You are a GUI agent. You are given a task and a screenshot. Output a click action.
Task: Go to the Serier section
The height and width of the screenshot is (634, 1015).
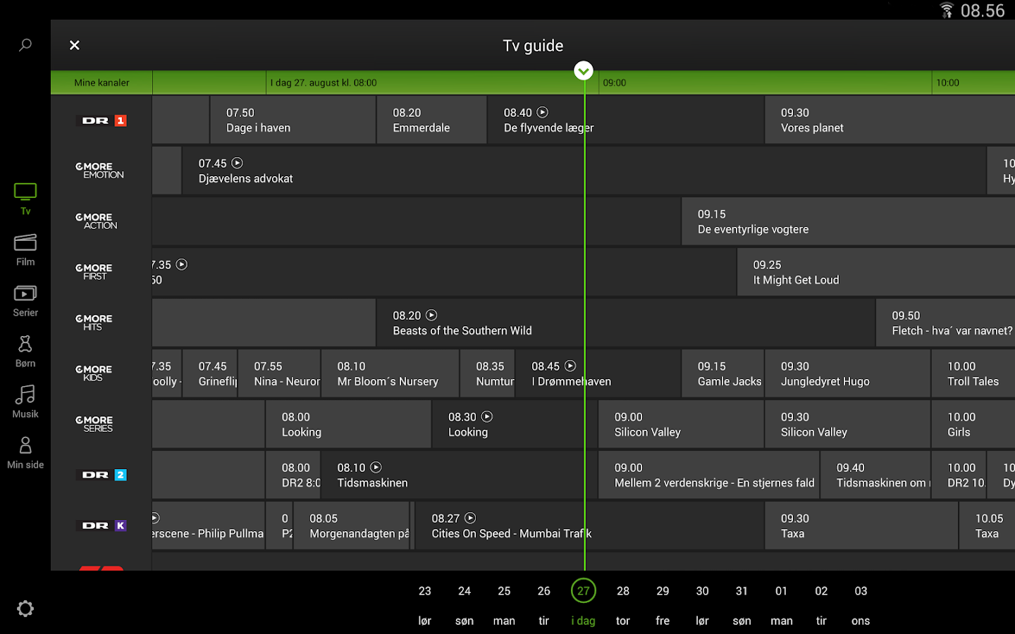tap(25, 299)
